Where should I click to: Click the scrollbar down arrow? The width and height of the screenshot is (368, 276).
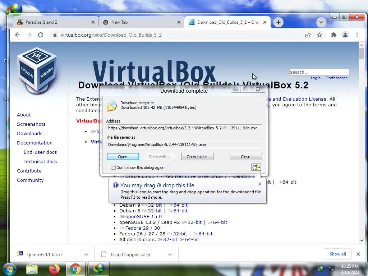click(362, 240)
